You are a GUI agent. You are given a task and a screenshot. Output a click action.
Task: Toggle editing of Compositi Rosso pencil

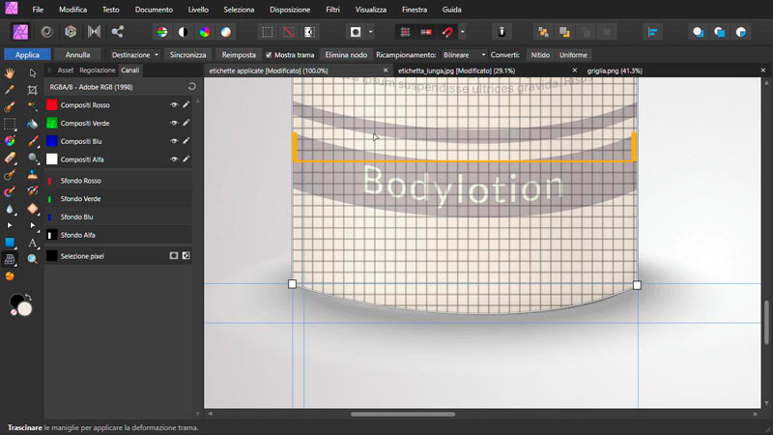186,105
